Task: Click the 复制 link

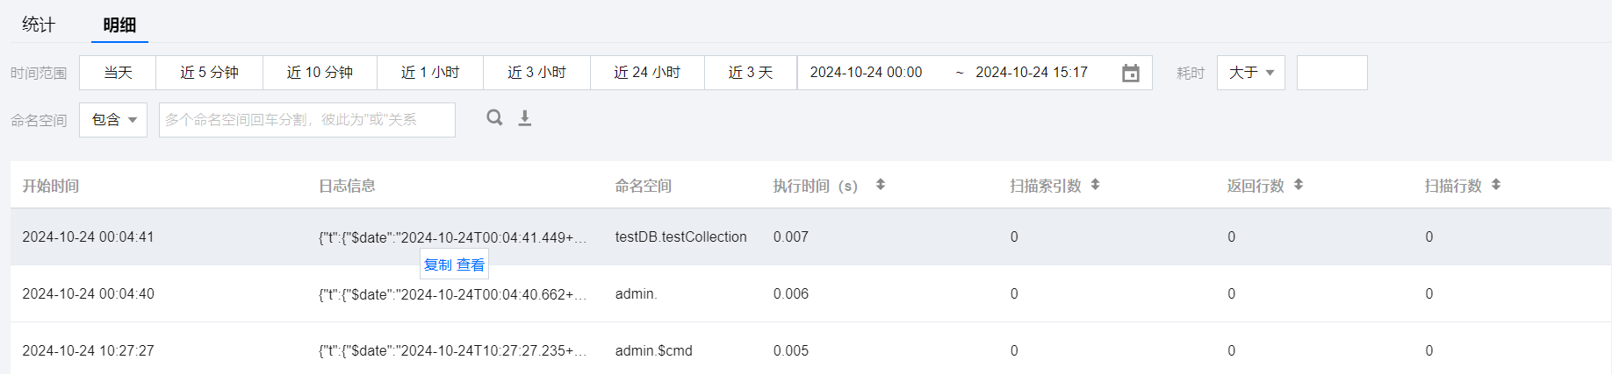Action: pyautogui.click(x=437, y=265)
